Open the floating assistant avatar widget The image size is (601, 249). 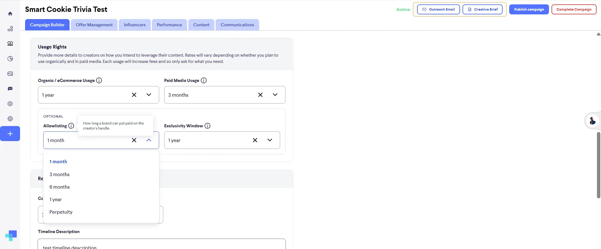(592, 121)
